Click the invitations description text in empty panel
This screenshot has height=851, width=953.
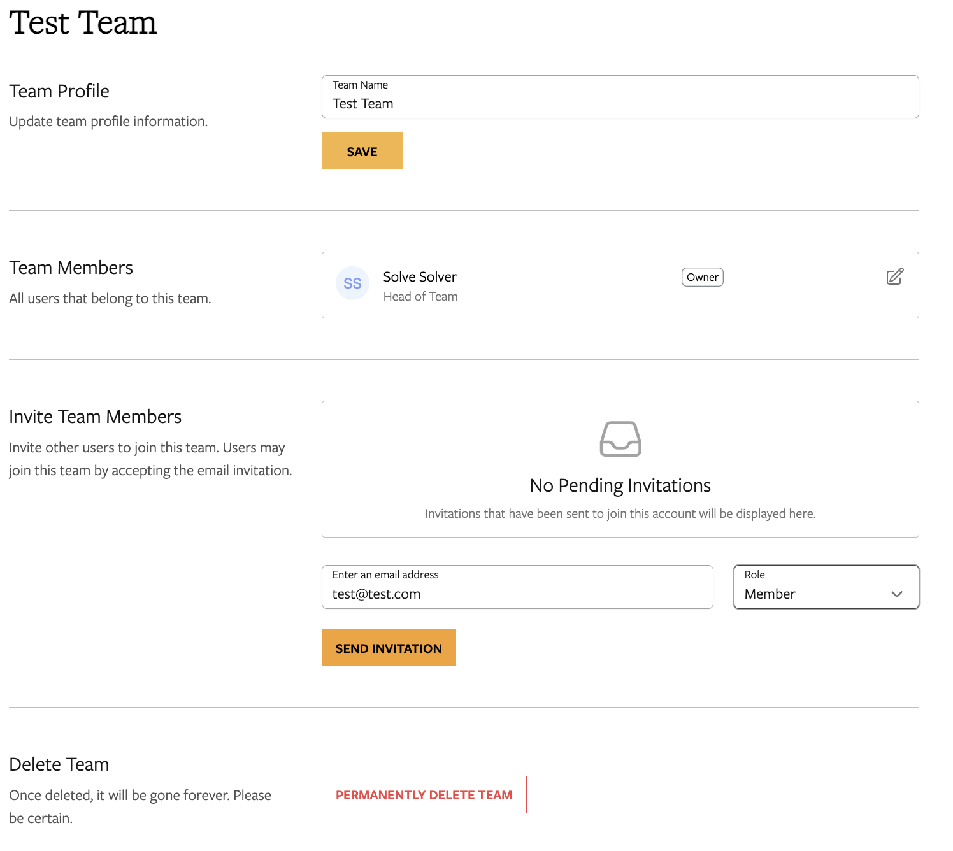click(620, 514)
